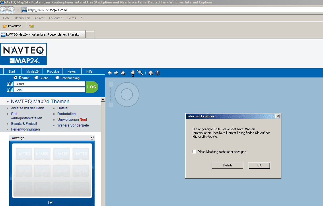Click the bottom zoom slider square
Screen dimensions: 323x206
(111, 105)
